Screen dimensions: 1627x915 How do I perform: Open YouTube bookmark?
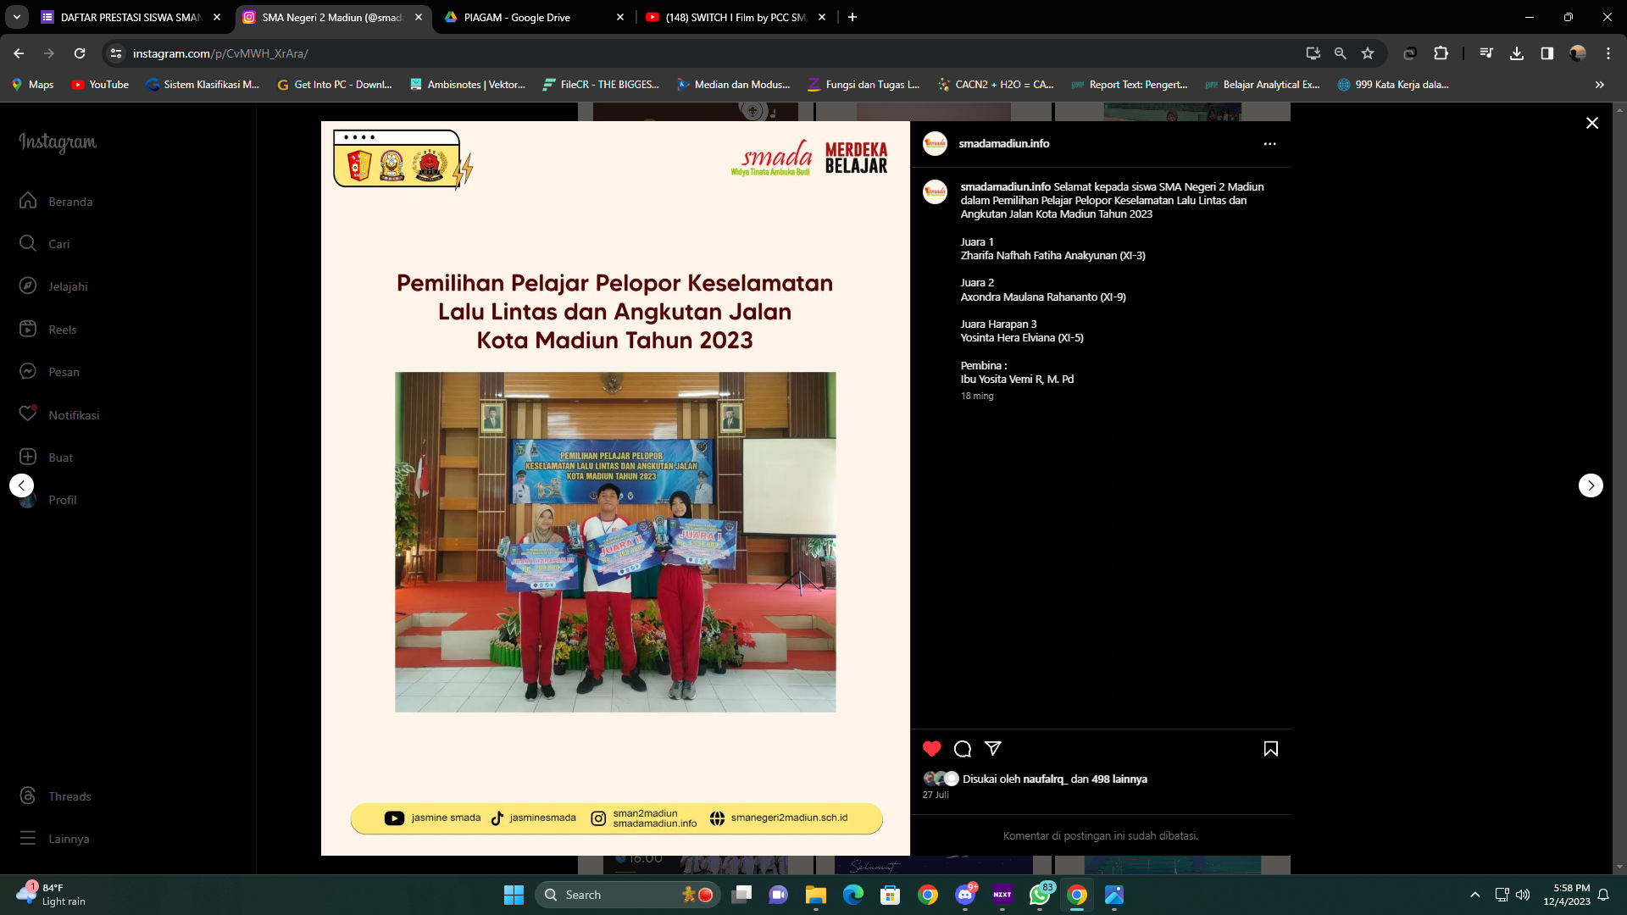coord(100,85)
